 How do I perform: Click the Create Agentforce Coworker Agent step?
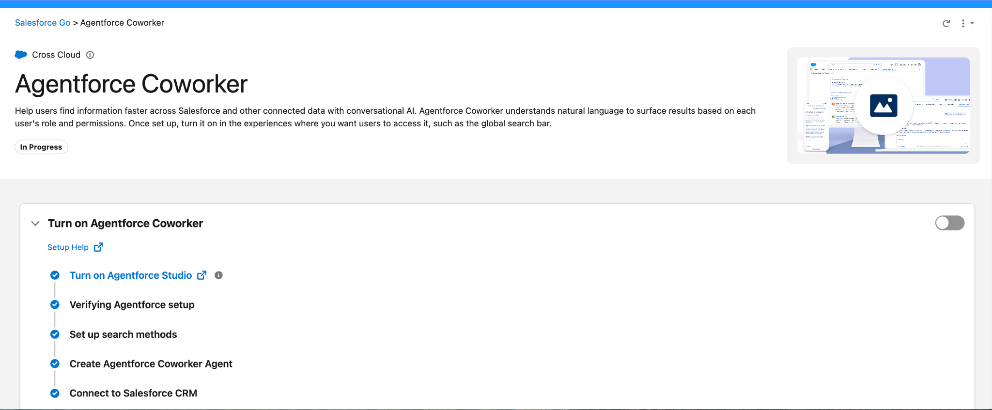(151, 364)
